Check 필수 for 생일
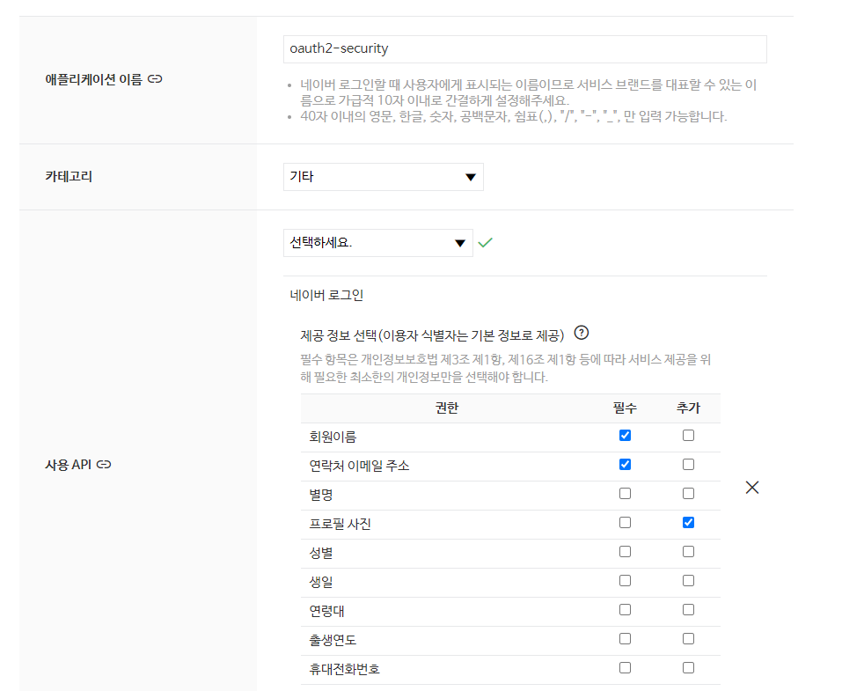Screen dimensions: 842x691 tap(625, 580)
